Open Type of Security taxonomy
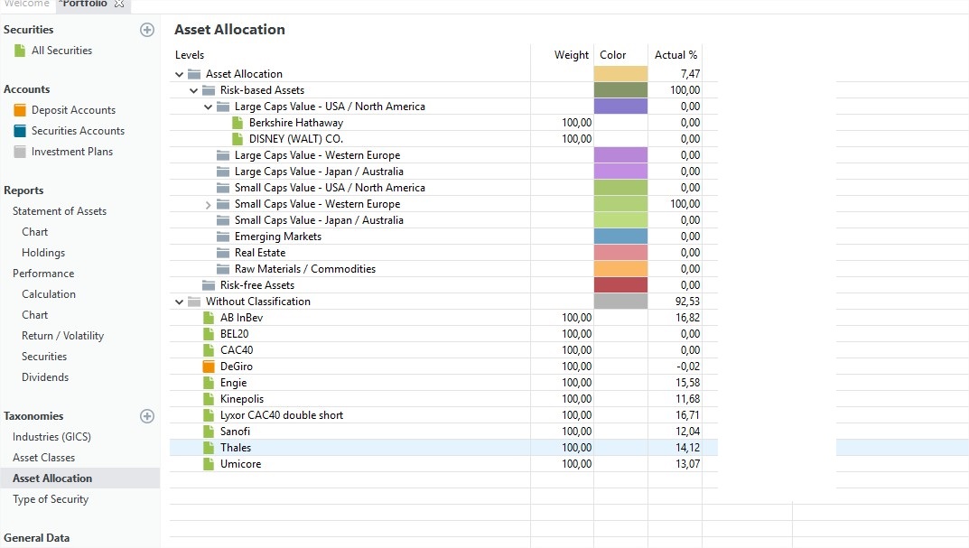The width and height of the screenshot is (969, 548). (x=51, y=499)
